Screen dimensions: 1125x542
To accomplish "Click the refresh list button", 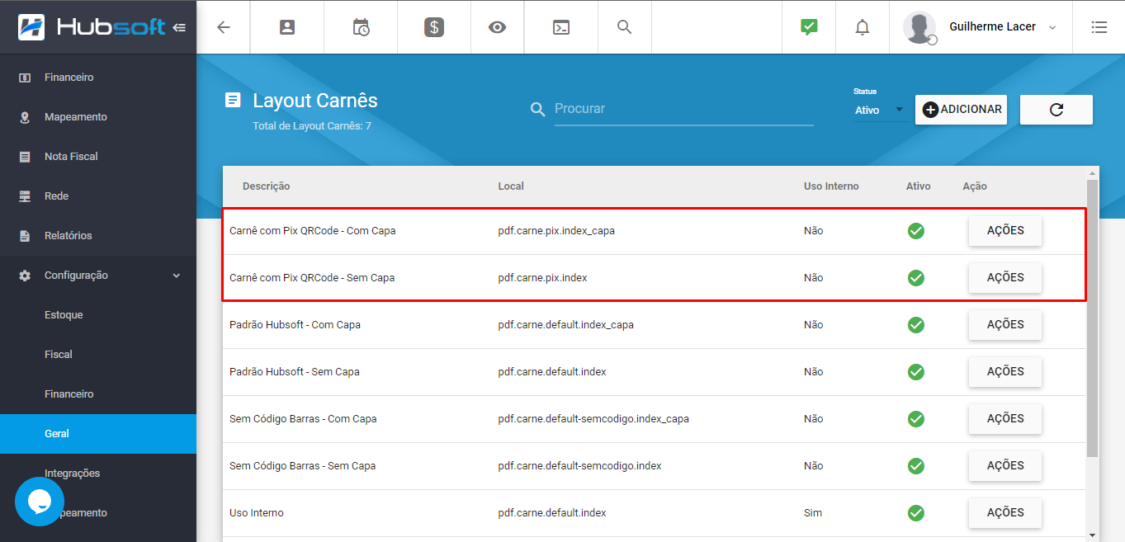I will coord(1056,110).
